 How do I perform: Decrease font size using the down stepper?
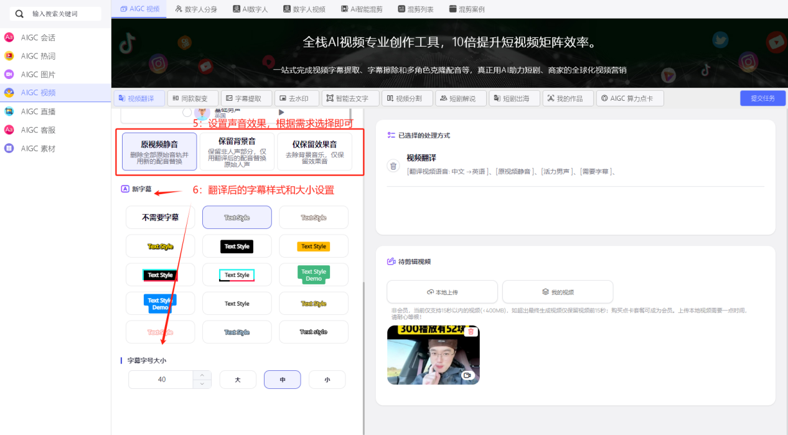pos(202,383)
